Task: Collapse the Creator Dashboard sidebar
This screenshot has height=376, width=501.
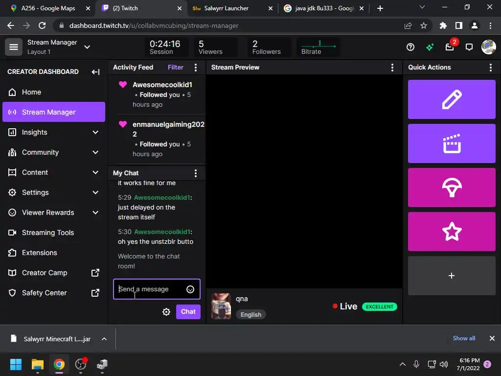Action: pyautogui.click(x=95, y=72)
